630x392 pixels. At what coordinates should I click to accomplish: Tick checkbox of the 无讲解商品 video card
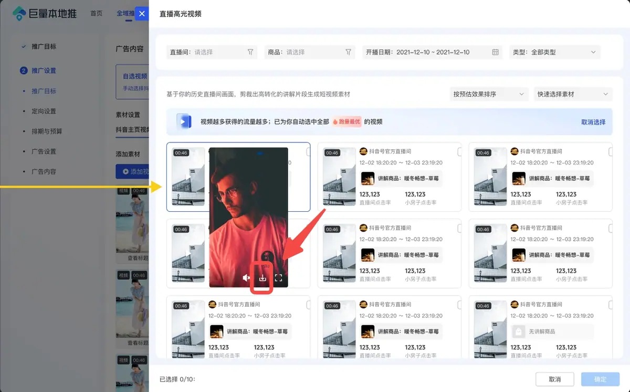point(611,305)
